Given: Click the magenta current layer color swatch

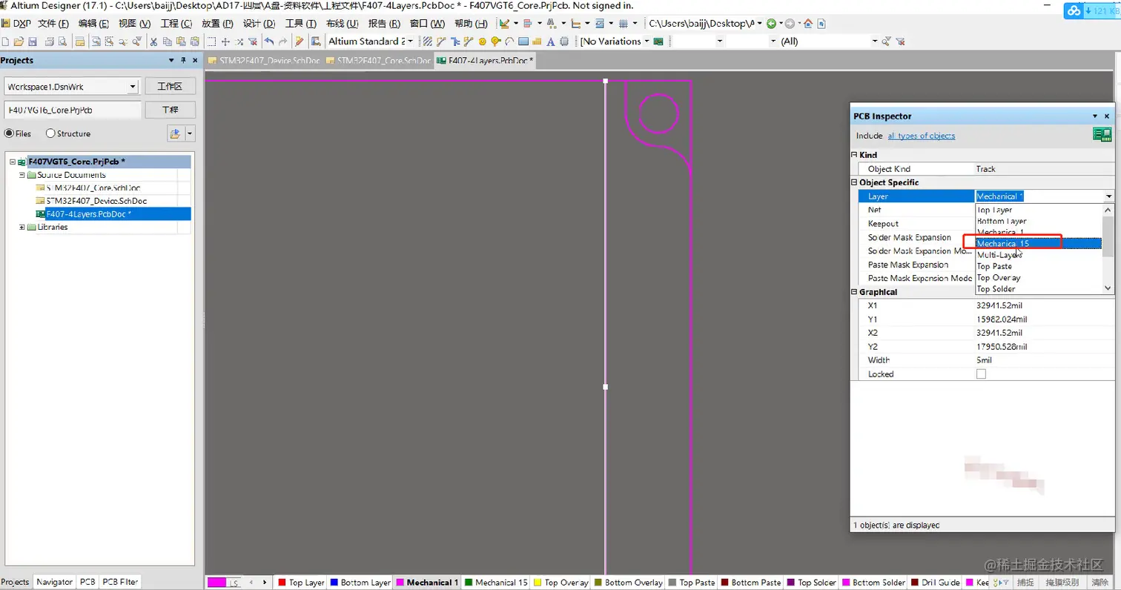Looking at the screenshot, I should click(216, 583).
